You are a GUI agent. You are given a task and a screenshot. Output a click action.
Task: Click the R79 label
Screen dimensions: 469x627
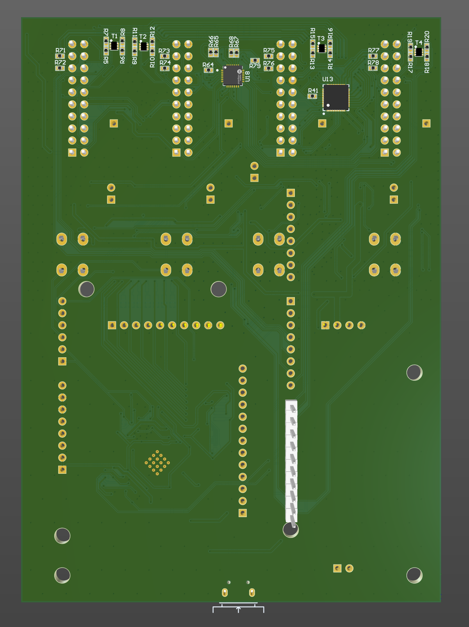[x=255, y=66]
